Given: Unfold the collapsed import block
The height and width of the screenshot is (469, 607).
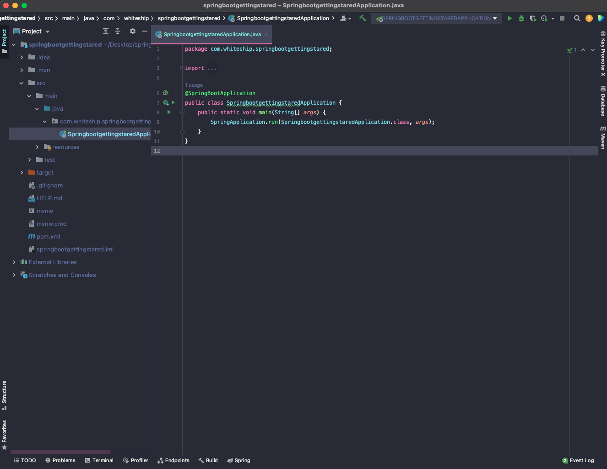Looking at the screenshot, I should [182, 68].
